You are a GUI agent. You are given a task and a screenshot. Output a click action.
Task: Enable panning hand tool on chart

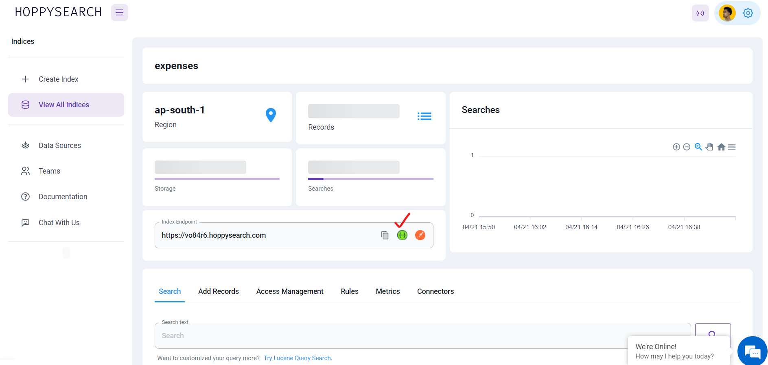(x=709, y=147)
